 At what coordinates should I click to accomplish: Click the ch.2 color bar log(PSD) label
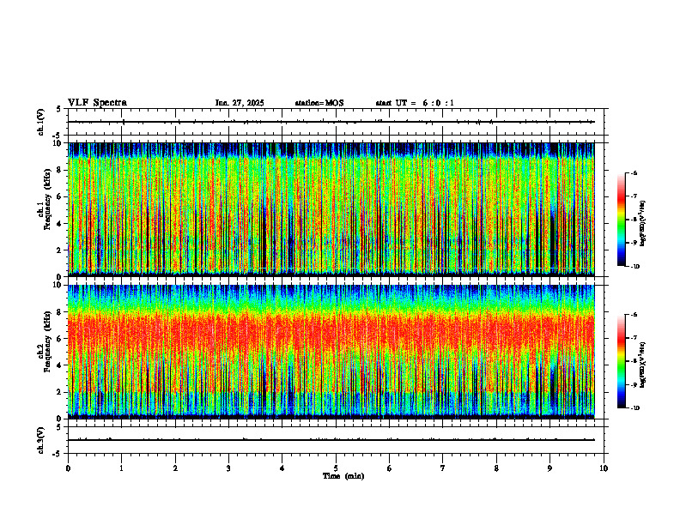[x=643, y=365]
